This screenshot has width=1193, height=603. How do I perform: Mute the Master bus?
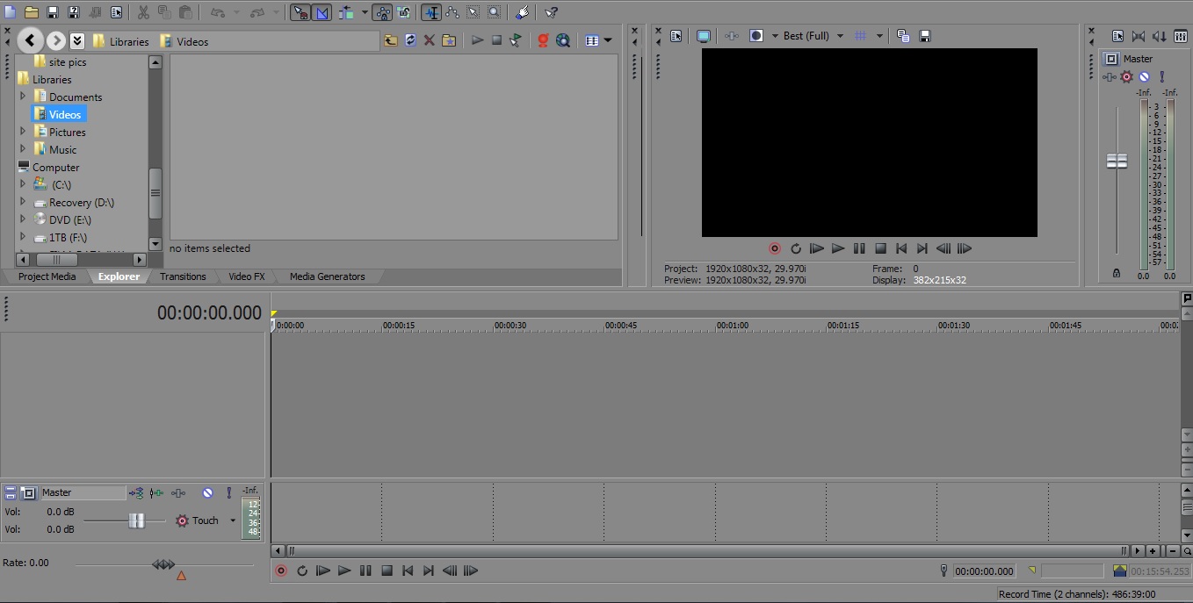(1144, 76)
